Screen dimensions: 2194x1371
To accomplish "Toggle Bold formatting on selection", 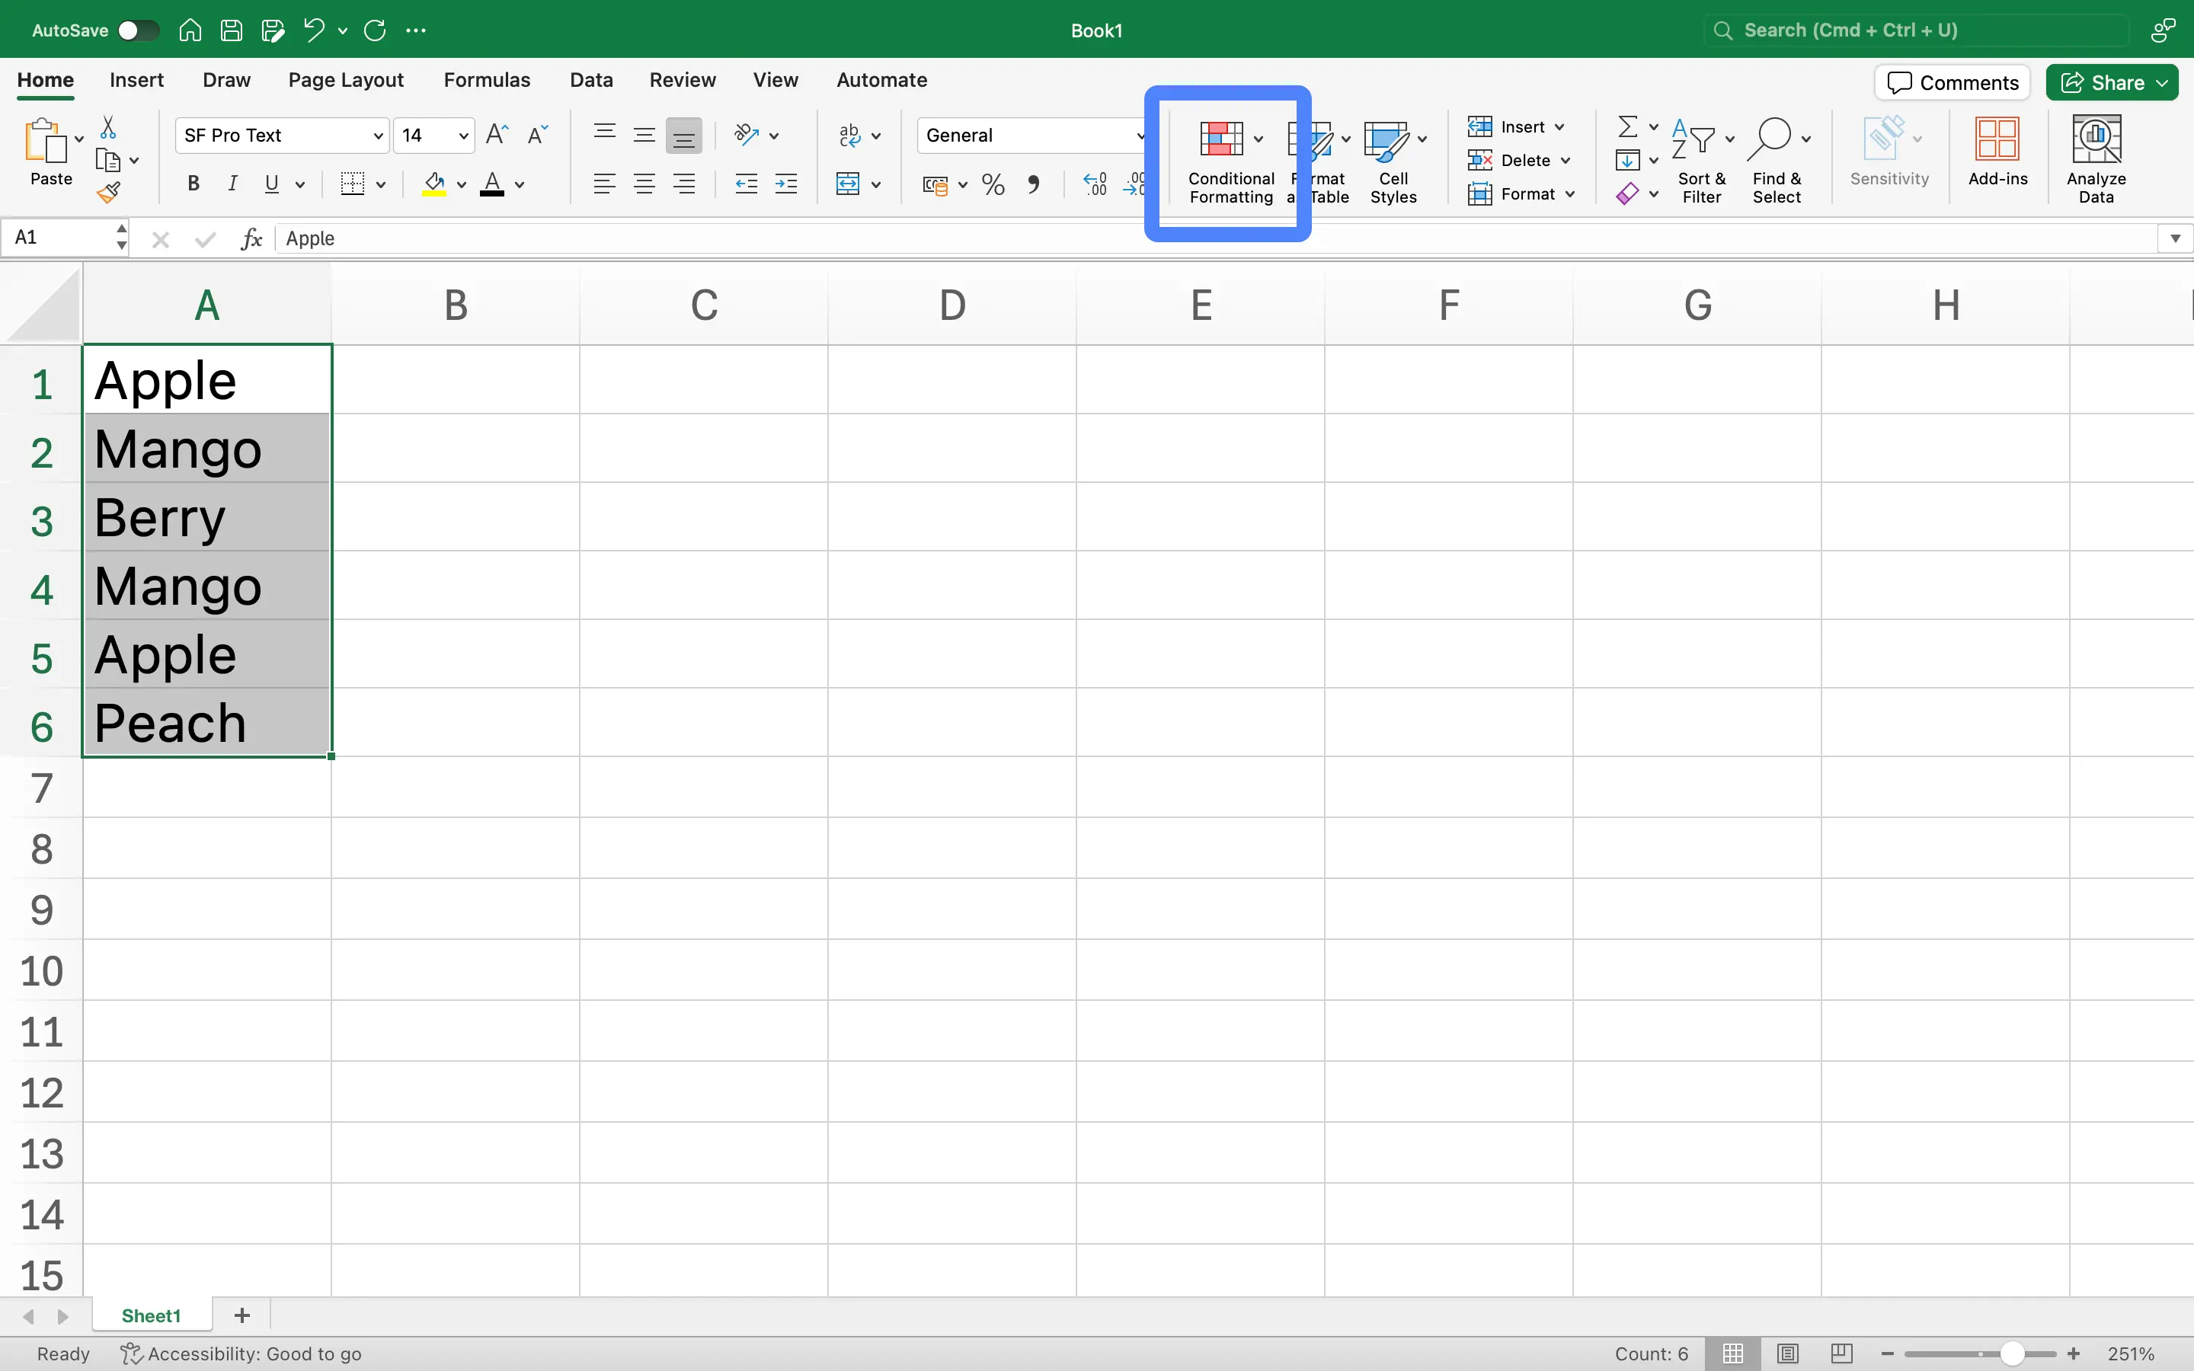I will tap(190, 185).
